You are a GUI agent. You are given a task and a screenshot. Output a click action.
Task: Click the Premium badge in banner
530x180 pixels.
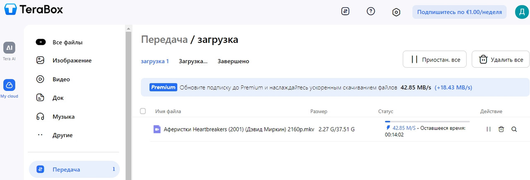click(163, 88)
